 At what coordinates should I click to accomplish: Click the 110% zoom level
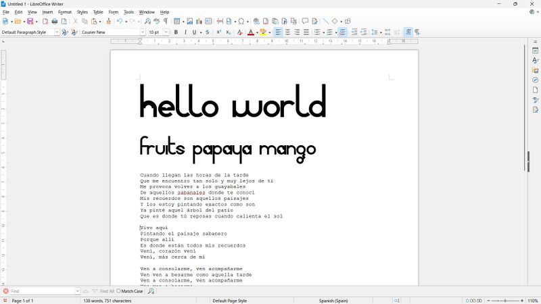(x=533, y=301)
